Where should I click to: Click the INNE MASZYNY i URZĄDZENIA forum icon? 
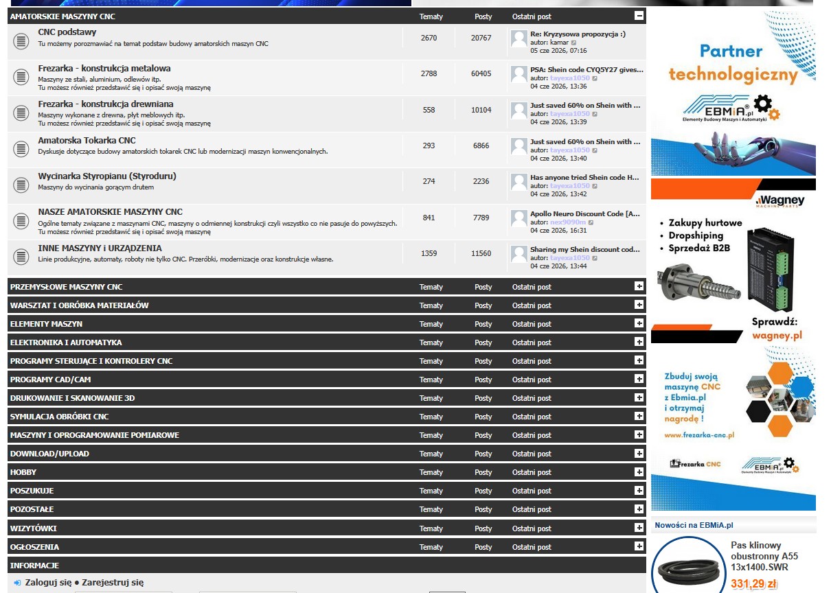(21, 257)
